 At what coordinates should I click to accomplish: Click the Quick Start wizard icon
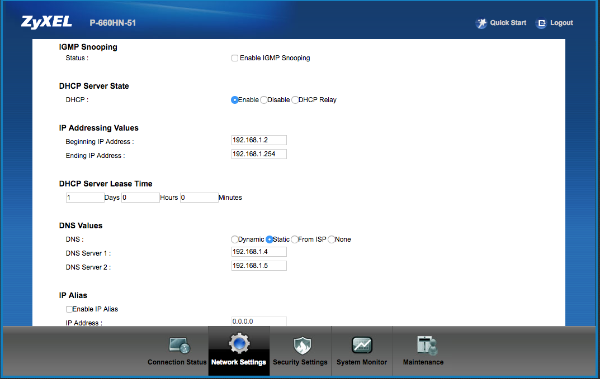point(481,23)
